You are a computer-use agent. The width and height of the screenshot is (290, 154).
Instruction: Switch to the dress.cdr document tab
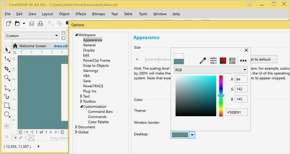coord(61,46)
